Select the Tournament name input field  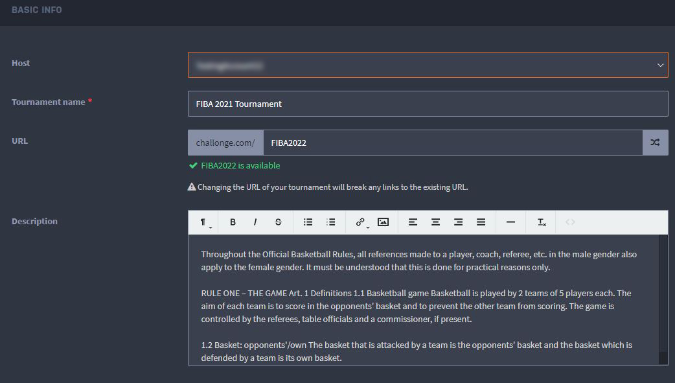(428, 104)
